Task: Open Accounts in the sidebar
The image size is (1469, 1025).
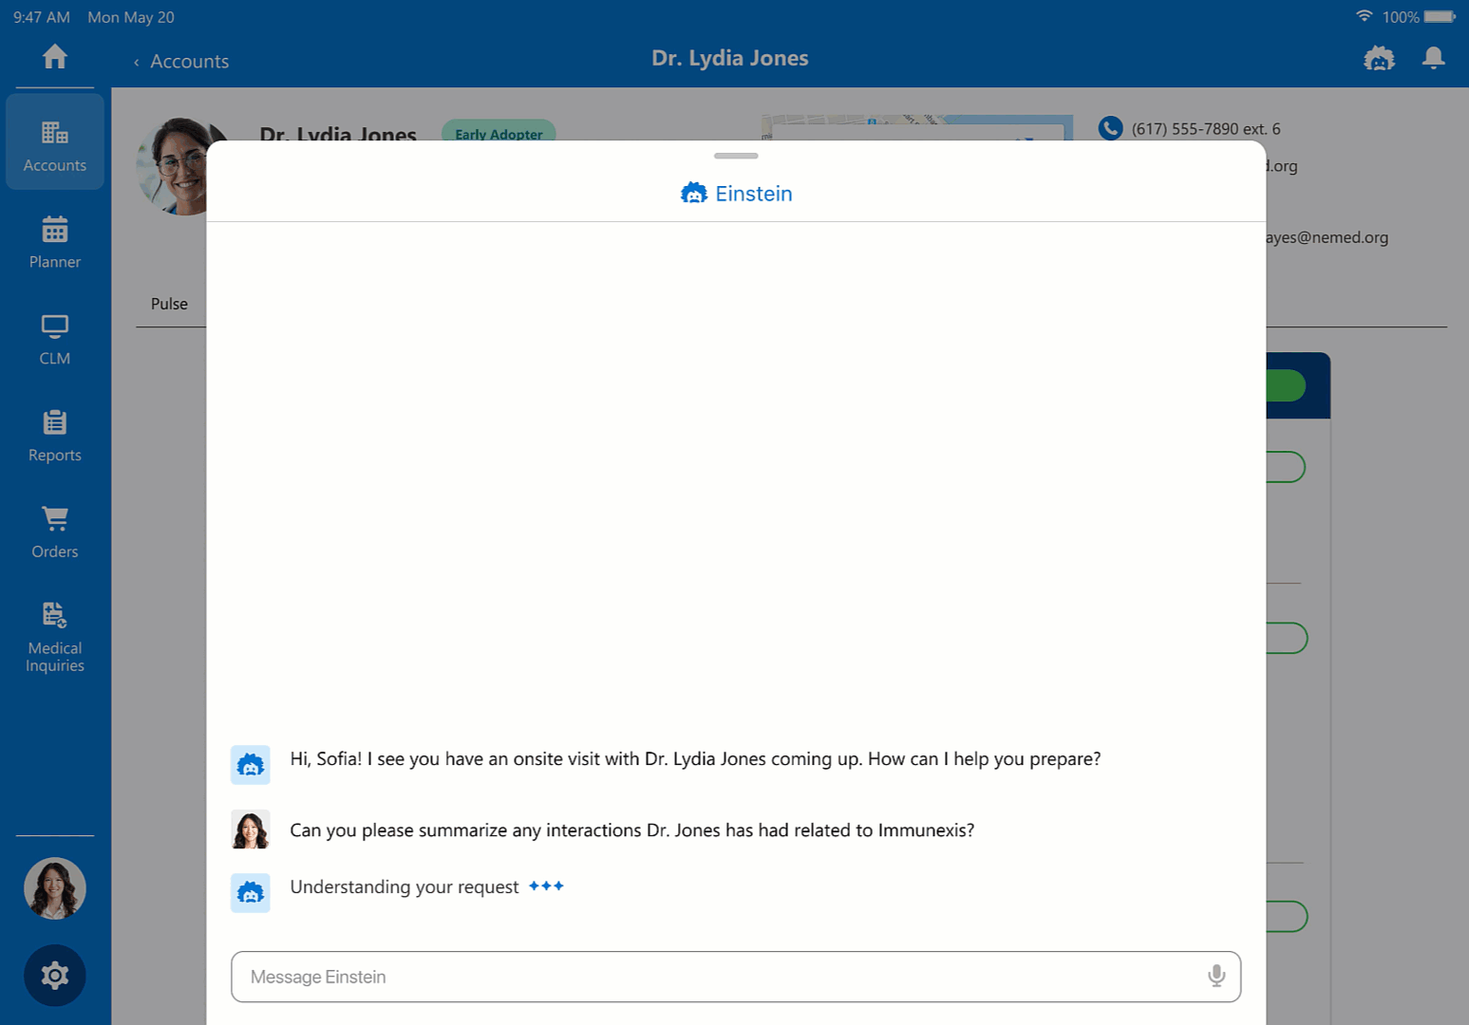Action: pos(55,142)
